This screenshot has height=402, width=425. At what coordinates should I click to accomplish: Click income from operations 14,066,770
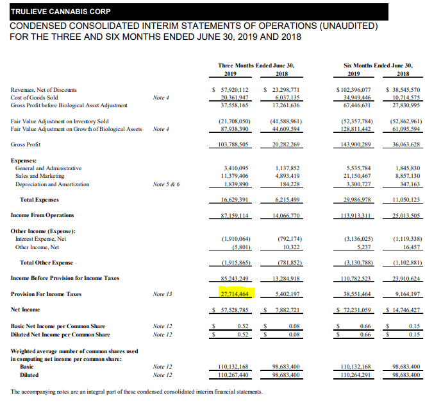pyautogui.click(x=287, y=216)
